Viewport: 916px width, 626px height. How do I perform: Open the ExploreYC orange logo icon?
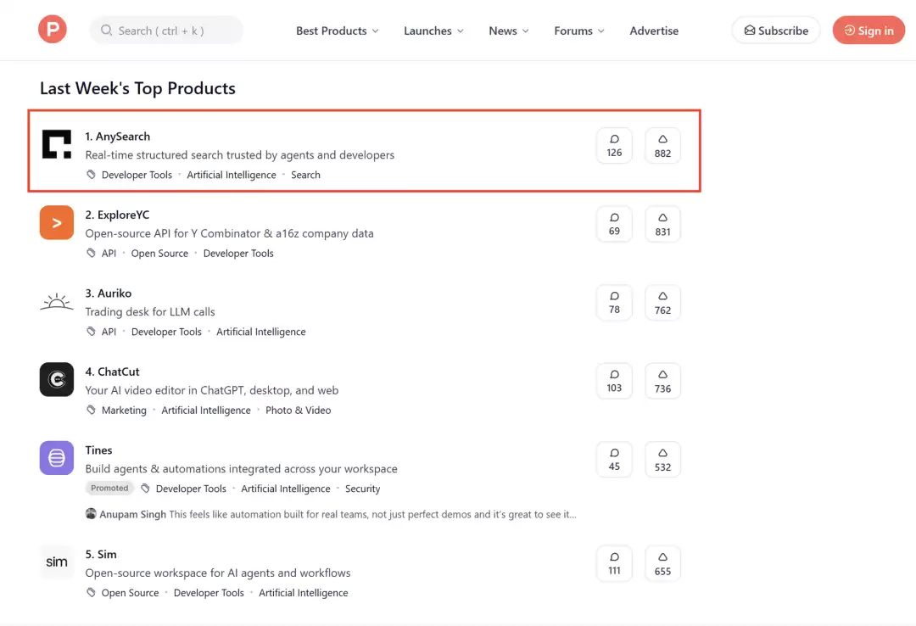[57, 223]
